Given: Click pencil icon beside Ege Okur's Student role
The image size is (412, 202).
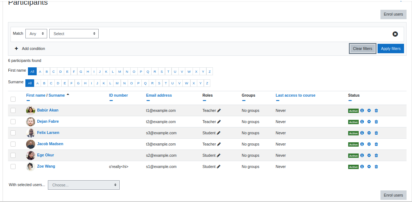Looking at the screenshot, I should pyautogui.click(x=219, y=155).
